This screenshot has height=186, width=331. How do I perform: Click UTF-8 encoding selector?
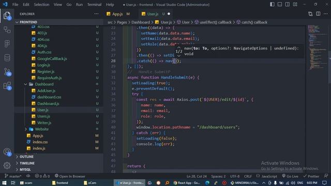coord(235,176)
